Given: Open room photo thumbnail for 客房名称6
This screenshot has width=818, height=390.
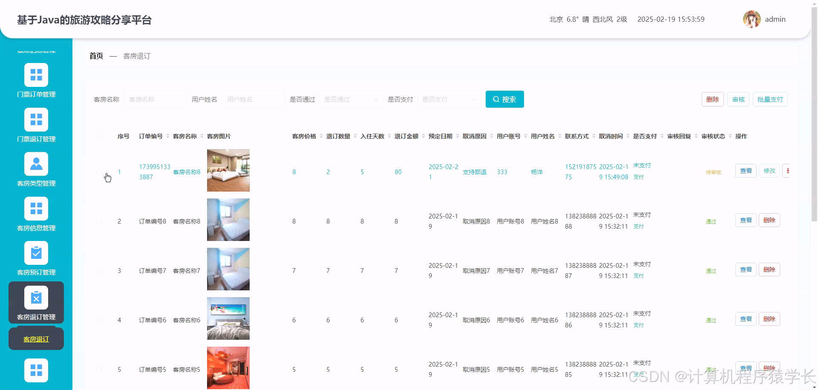Looking at the screenshot, I should [228, 318].
